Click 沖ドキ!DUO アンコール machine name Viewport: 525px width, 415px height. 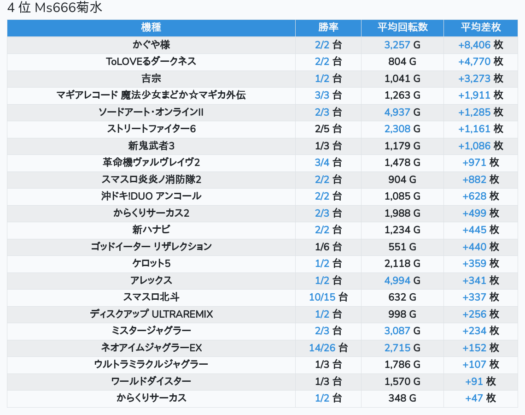[151, 196]
